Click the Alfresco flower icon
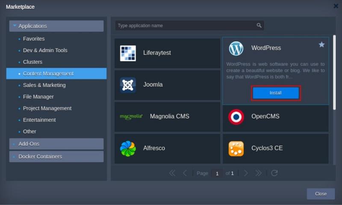Viewport: 342px width, 205px height. (128, 149)
